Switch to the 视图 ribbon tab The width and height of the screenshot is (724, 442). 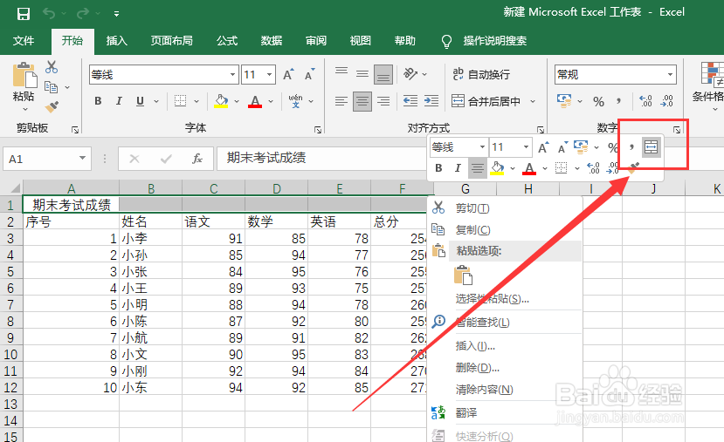pyautogui.click(x=360, y=41)
